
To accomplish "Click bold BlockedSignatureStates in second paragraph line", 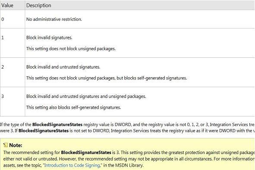I will (x=44, y=131).
